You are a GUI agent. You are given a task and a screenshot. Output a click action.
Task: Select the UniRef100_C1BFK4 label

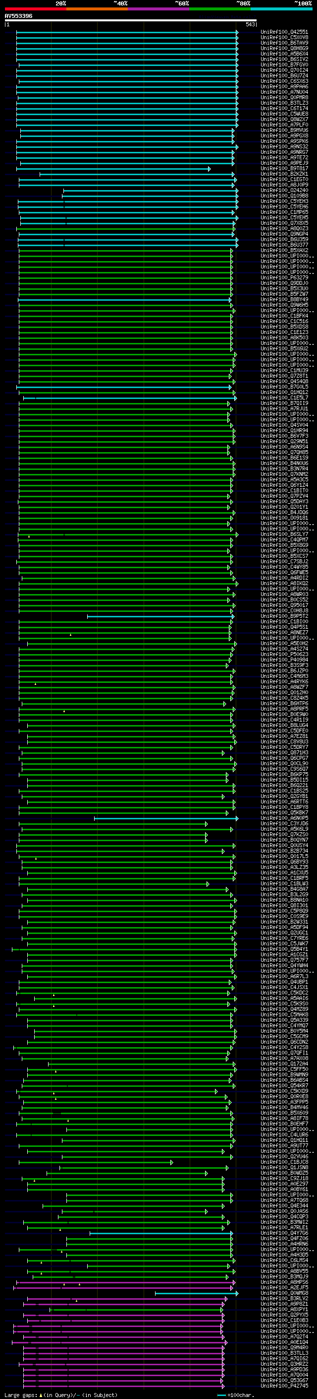[284, 316]
